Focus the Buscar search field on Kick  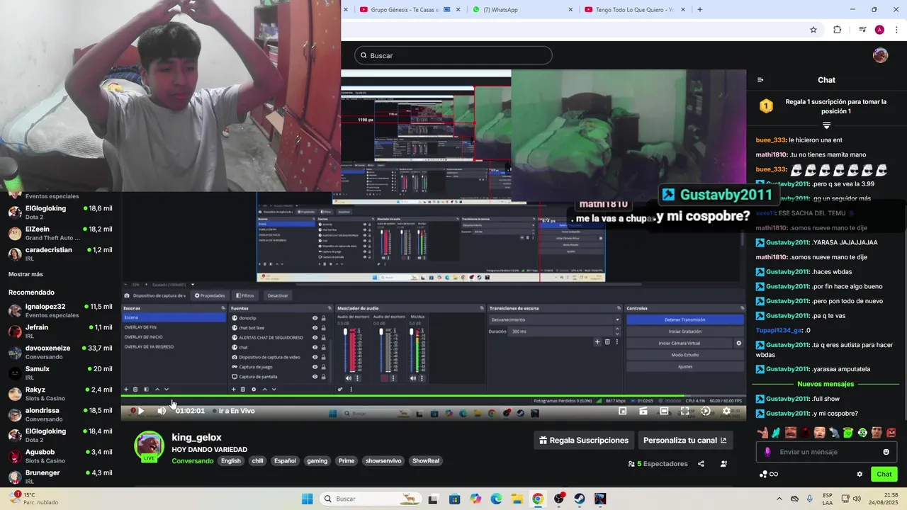[453, 55]
